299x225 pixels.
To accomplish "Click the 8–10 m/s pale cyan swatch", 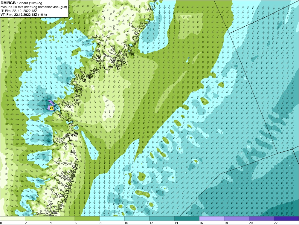I will pyautogui.click(x=112, y=218).
